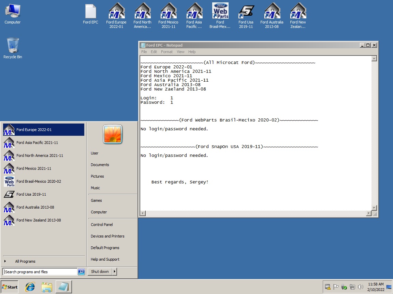
Task: Open the Format menu in Notepad
Action: click(x=167, y=52)
